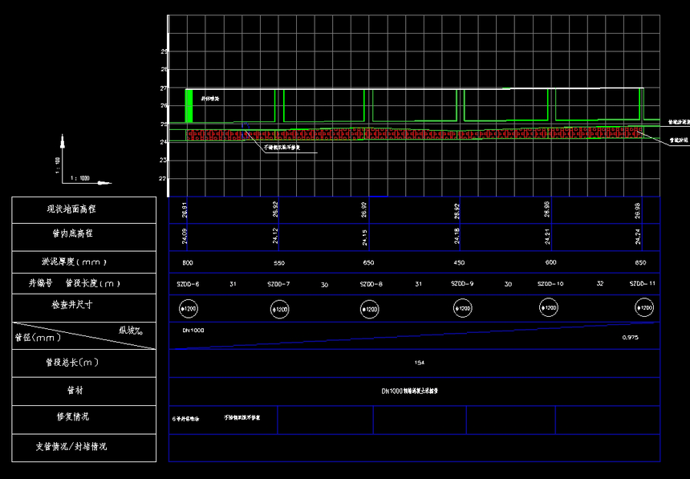Select the 管内底高程 row label
690x479 pixels.
click(72, 233)
